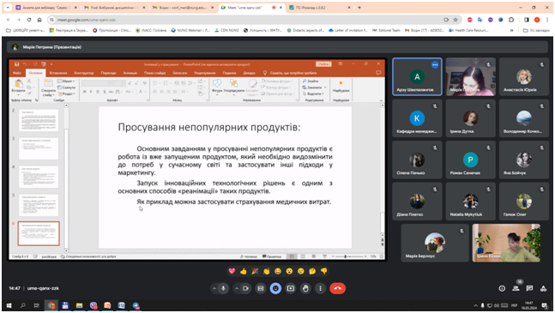Select Natalia Mykytiuk's participant tile
This screenshot has height=313, width=555.
tap(470, 202)
